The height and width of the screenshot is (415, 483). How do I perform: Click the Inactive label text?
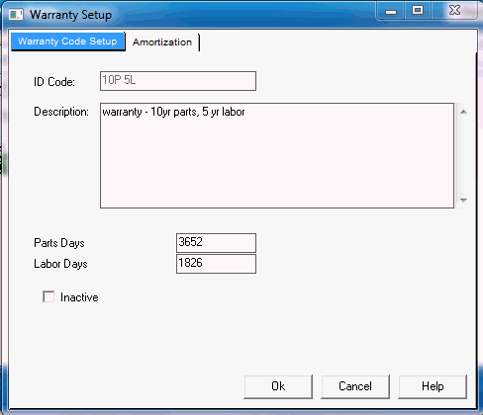click(79, 297)
